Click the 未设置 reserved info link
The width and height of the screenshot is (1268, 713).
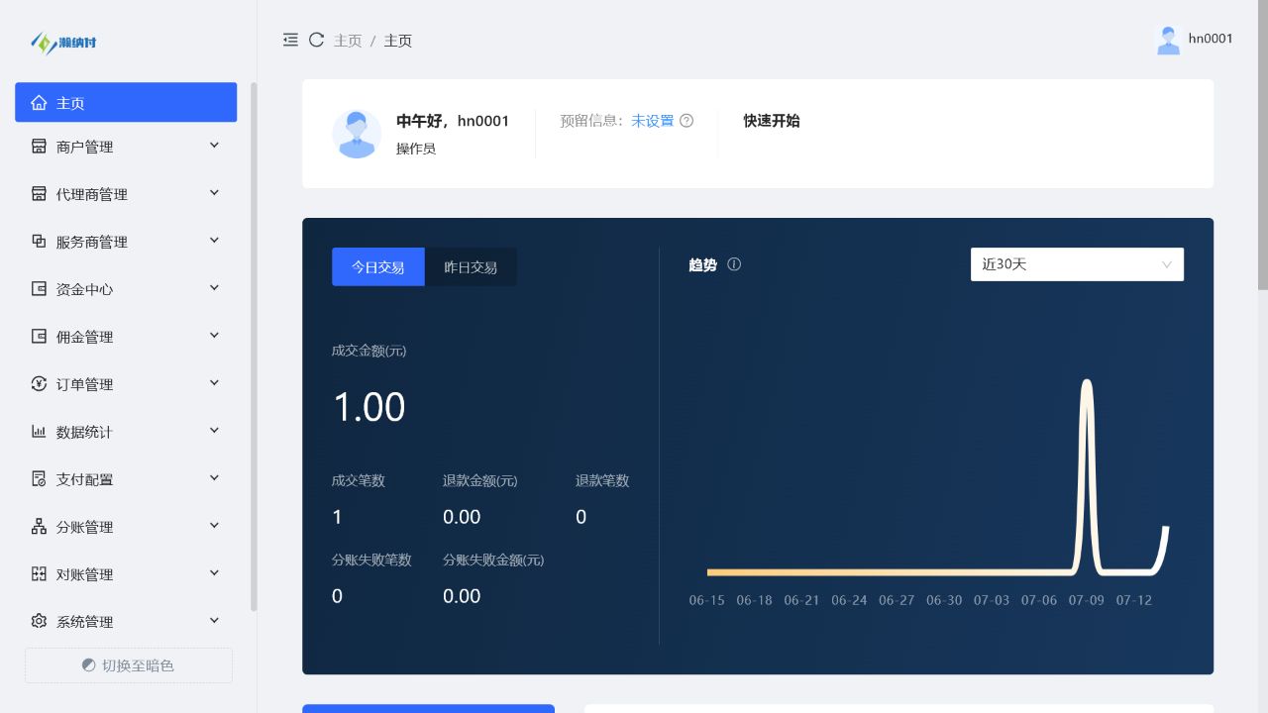[652, 121]
